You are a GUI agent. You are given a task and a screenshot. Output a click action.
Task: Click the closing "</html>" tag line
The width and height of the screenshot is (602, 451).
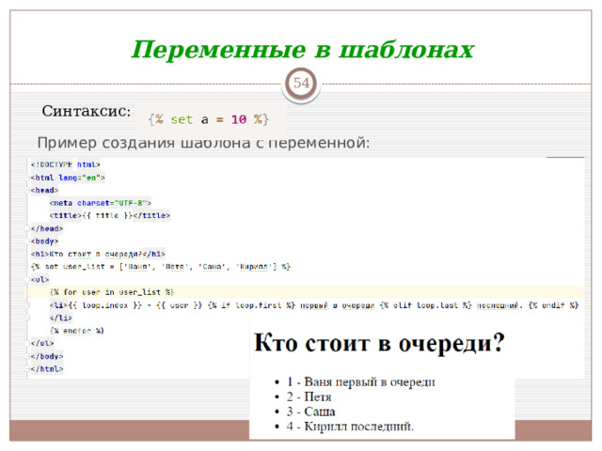[x=47, y=369]
